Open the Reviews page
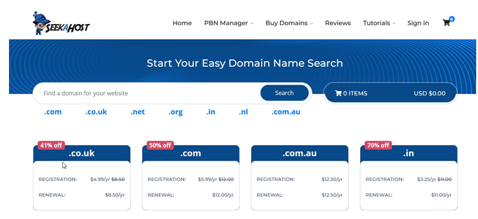Screen dimensions: 478x219 coord(338,23)
